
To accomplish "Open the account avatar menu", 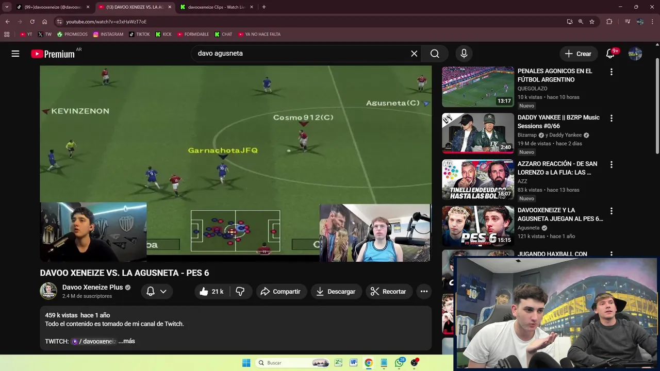I will 635,54.
